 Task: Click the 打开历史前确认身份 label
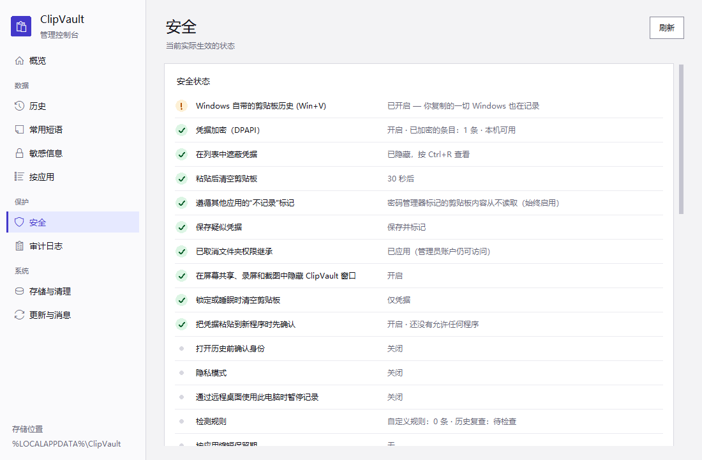230,348
